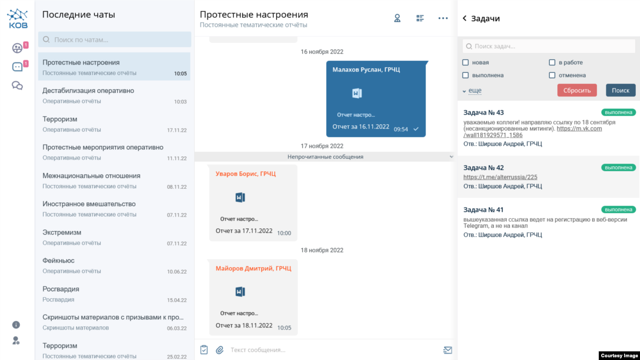Click the "Поиск по чатам" search field

click(x=114, y=39)
